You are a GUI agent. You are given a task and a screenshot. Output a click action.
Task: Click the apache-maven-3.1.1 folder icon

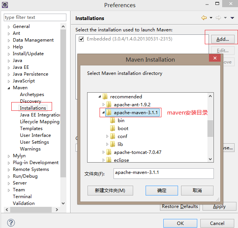click(109, 112)
